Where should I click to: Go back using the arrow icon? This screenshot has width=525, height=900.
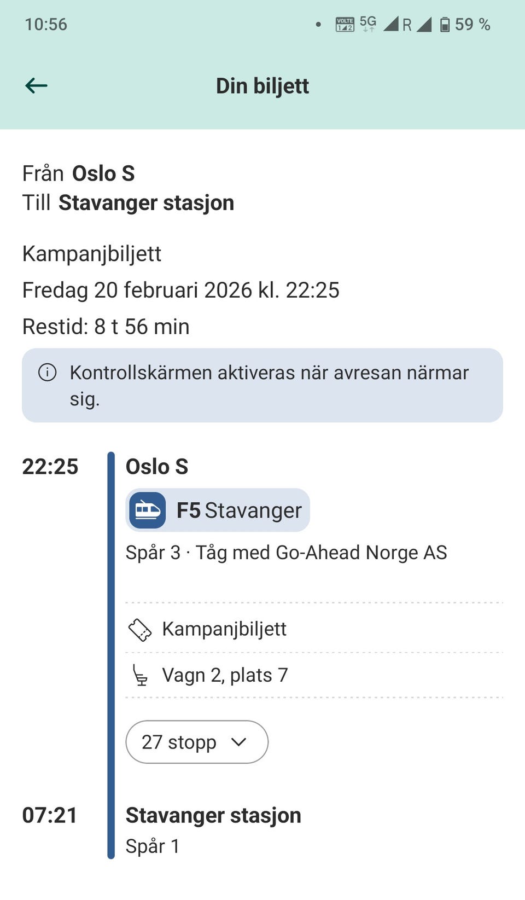click(x=36, y=85)
